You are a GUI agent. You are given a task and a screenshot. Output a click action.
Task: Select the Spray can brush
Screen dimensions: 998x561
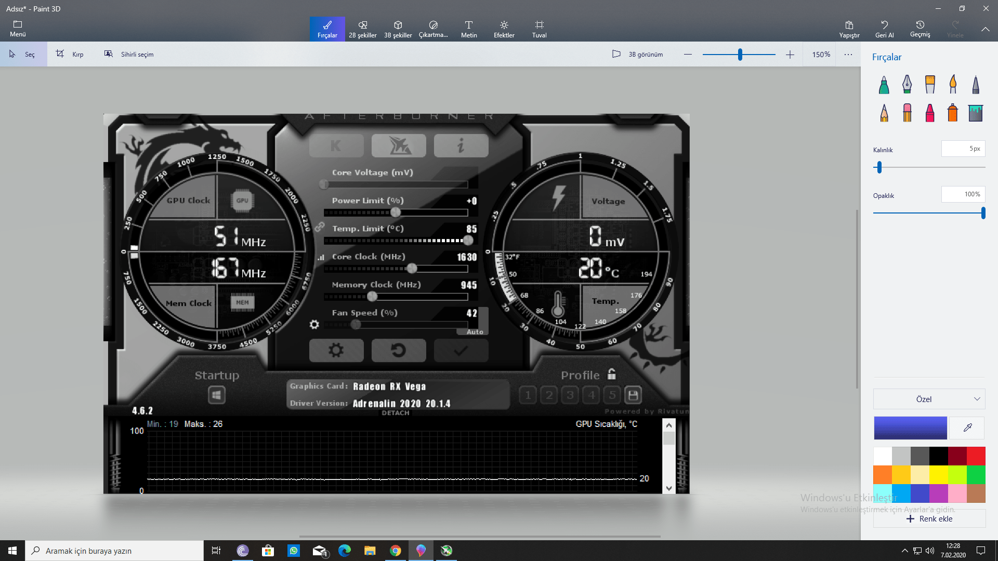pyautogui.click(x=953, y=113)
